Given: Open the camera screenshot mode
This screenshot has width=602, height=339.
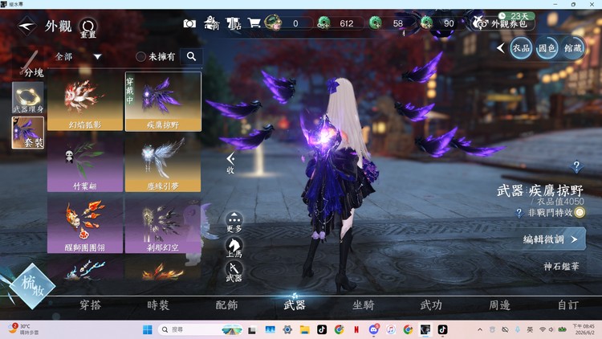Looking at the screenshot, I should pyautogui.click(x=189, y=24).
